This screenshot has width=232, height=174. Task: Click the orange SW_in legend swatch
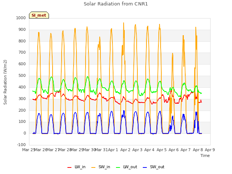[94, 167]
